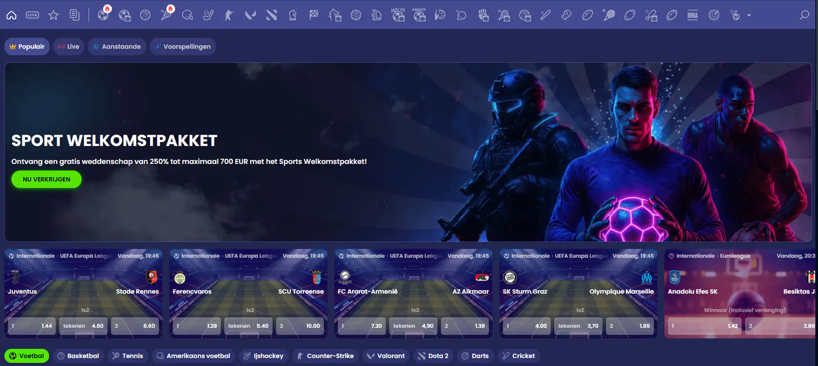The width and height of the screenshot is (818, 366).
Task: Select the tennis racket icon with flame badge
Action: click(x=167, y=14)
